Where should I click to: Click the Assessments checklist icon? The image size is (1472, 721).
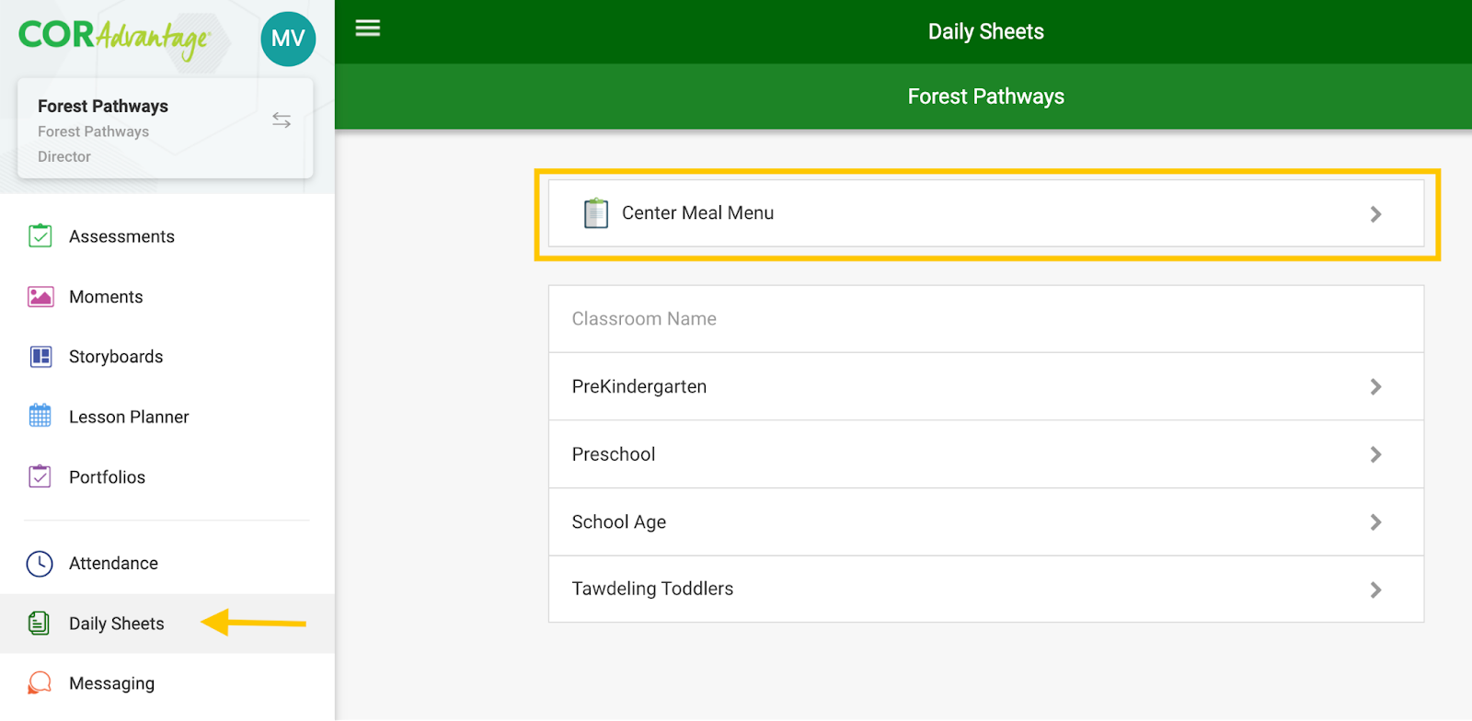point(40,236)
